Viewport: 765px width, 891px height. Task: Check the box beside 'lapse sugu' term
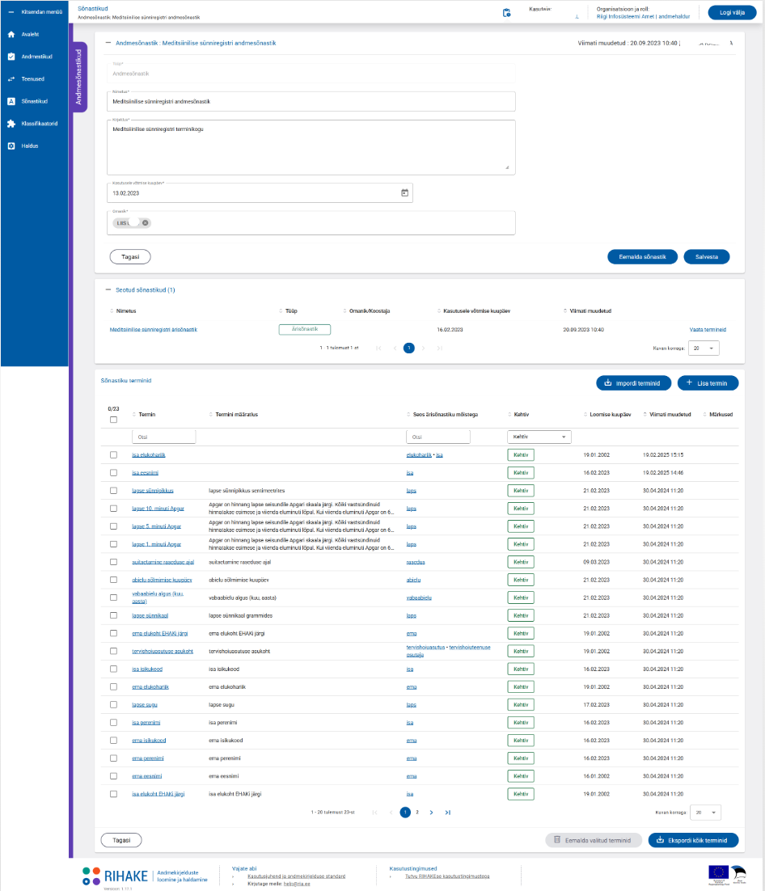click(x=113, y=704)
